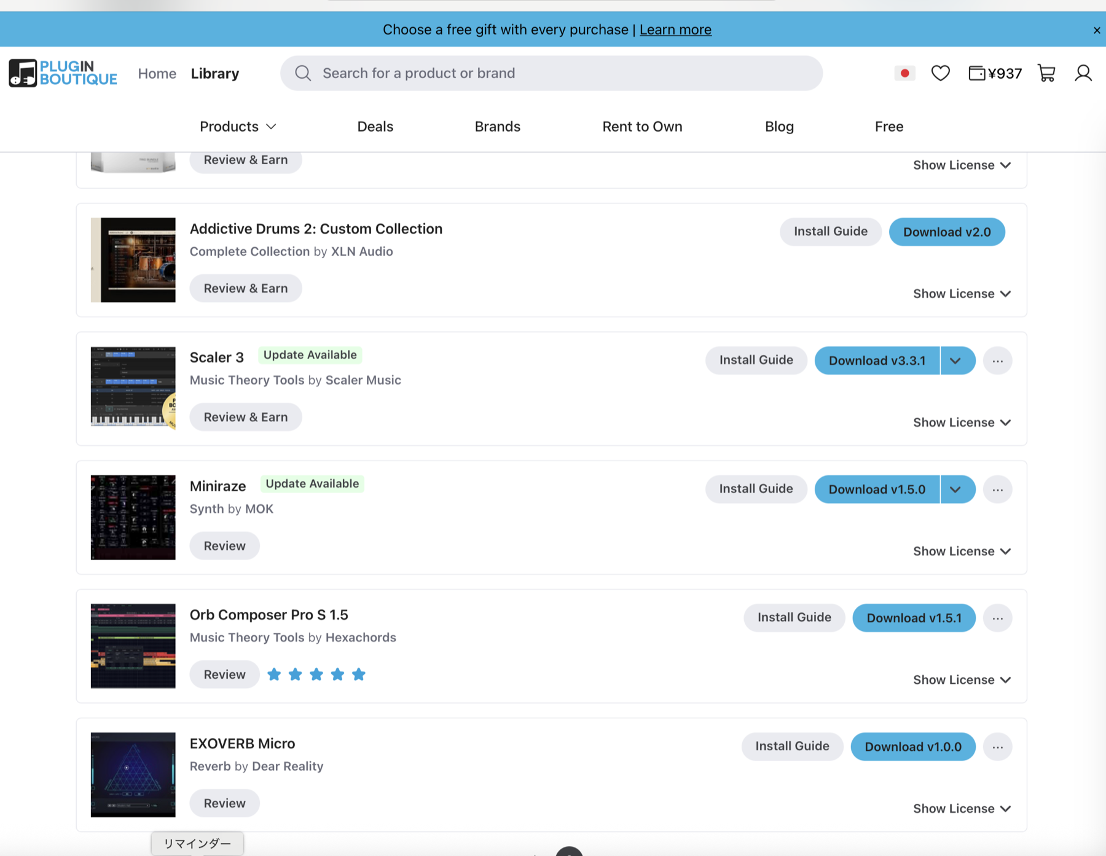
Task: Go to the Home tab
Action: point(157,74)
